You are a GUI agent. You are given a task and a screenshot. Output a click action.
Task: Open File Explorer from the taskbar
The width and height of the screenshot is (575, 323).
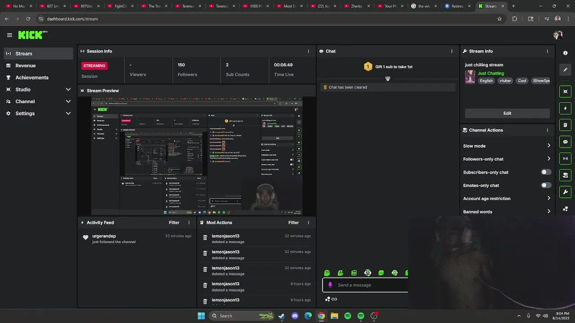(x=334, y=316)
